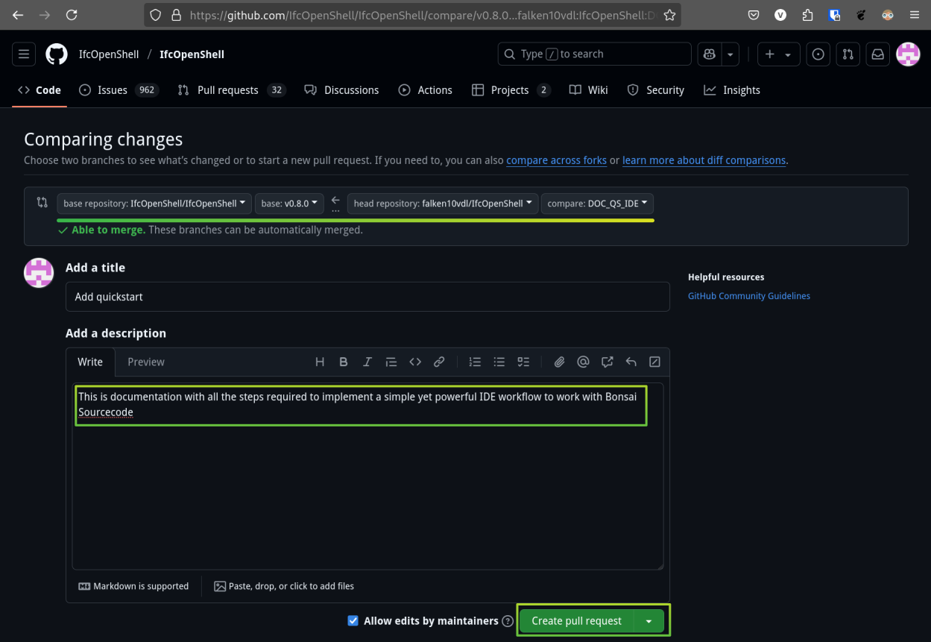Open the browser extensions puzzle icon
Image resolution: width=931 pixels, height=642 pixels.
click(x=807, y=15)
